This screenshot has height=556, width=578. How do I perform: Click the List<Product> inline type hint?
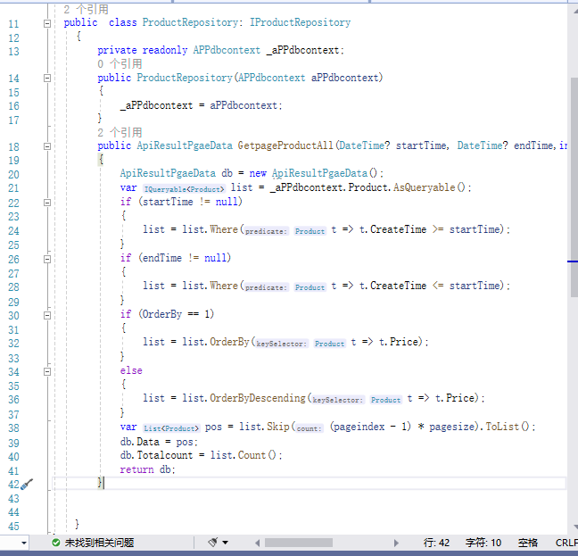coord(171,428)
